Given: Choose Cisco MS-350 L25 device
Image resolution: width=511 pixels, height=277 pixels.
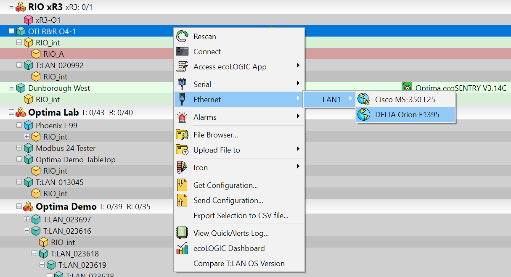Looking at the screenshot, I should pyautogui.click(x=405, y=100).
